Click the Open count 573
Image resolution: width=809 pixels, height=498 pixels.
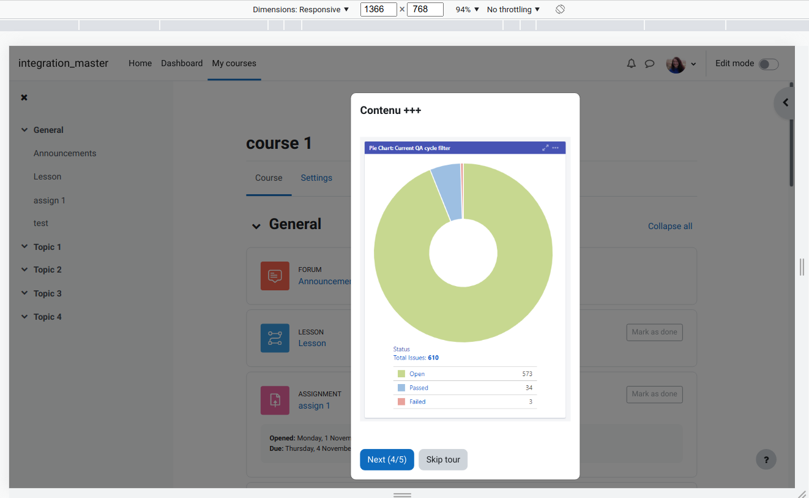point(527,374)
